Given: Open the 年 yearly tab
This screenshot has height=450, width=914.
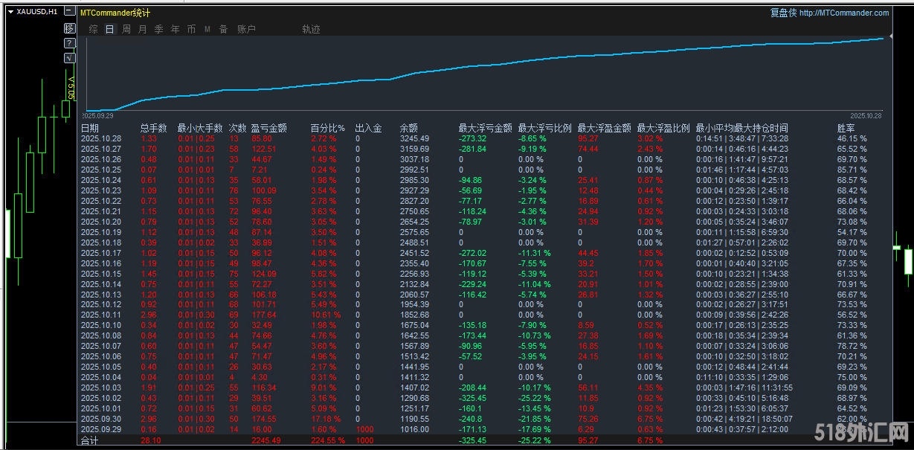Looking at the screenshot, I should [x=176, y=29].
